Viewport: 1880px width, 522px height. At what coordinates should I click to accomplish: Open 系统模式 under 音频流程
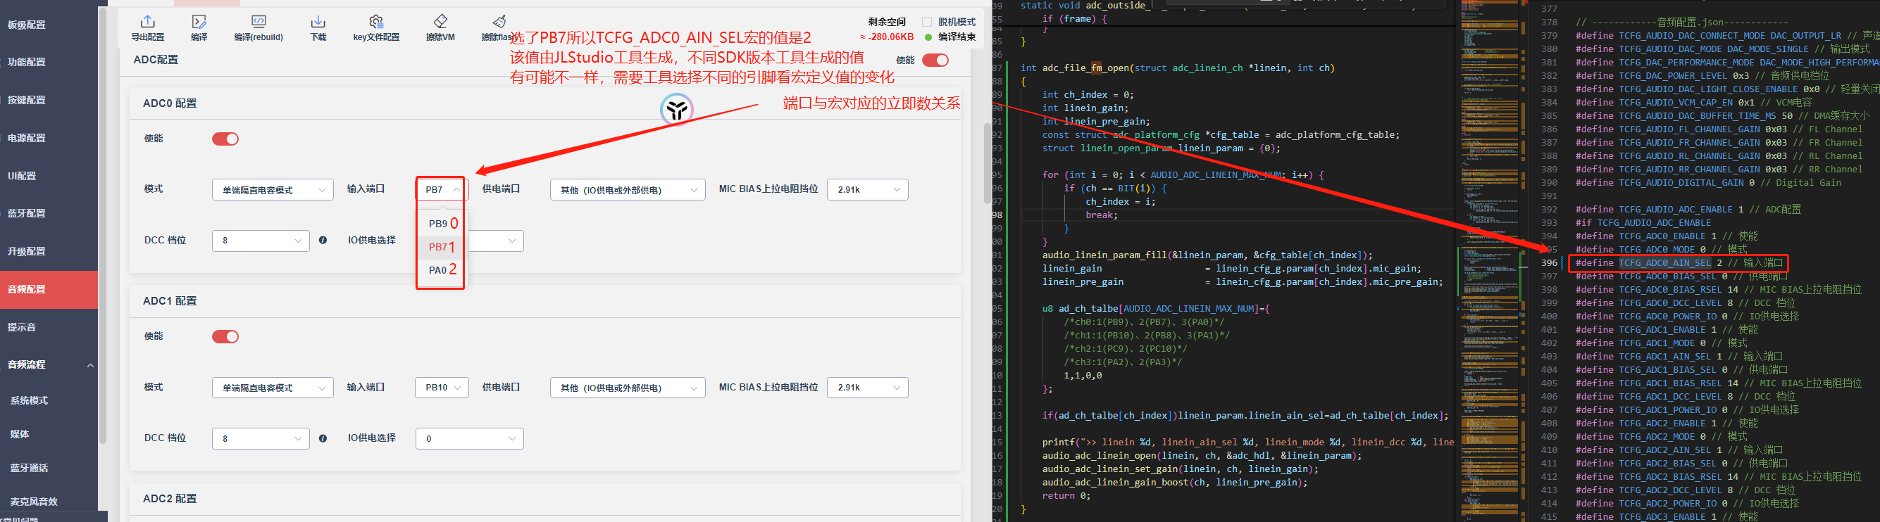coord(49,400)
